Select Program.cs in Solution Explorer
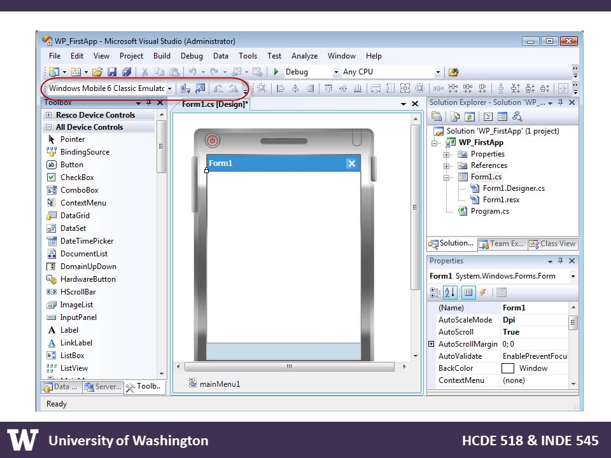 tap(489, 211)
